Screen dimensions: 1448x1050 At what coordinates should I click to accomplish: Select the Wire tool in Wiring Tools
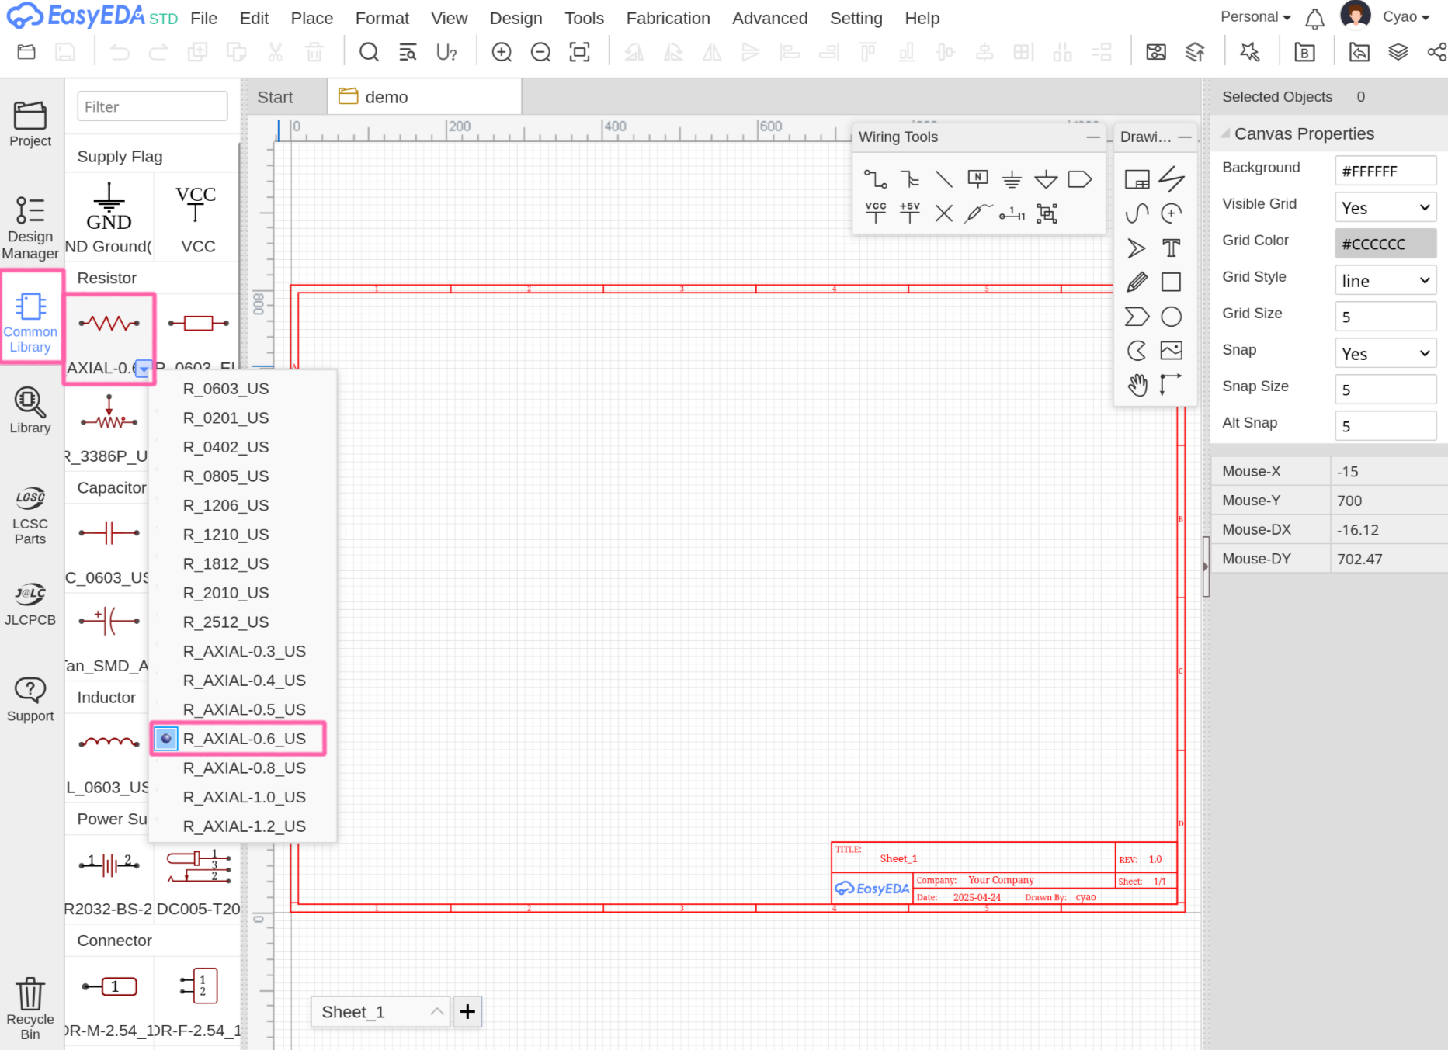point(875,179)
